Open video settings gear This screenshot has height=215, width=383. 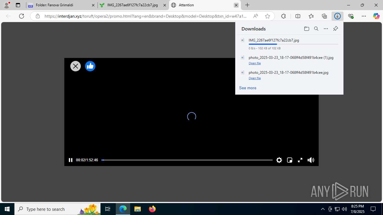coord(279,160)
